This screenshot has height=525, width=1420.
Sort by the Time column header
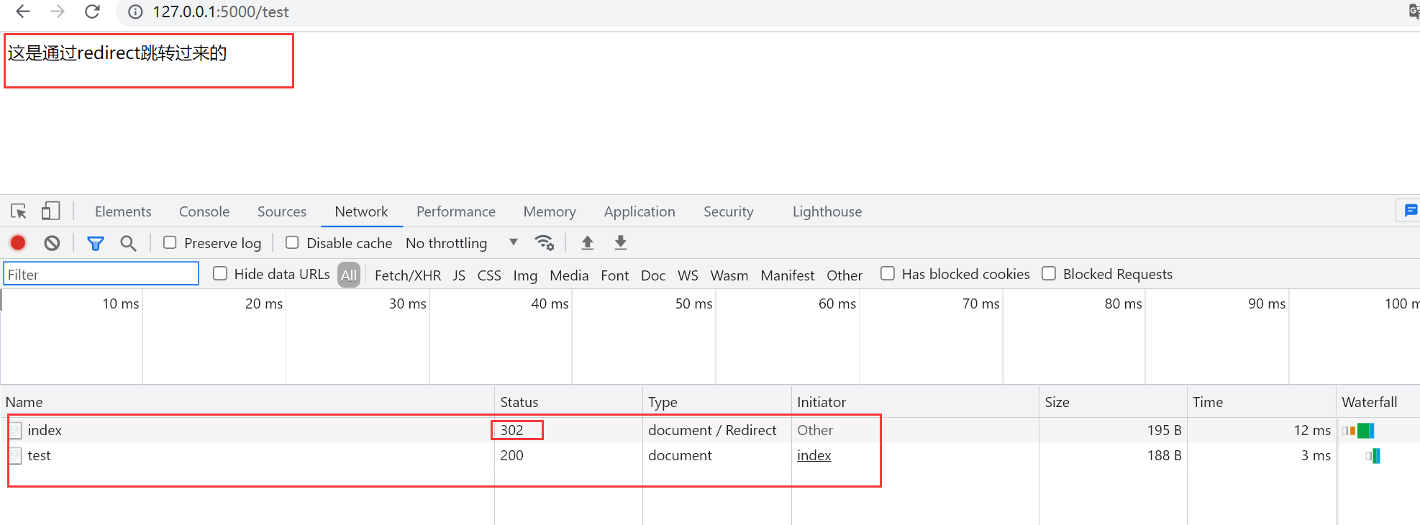coord(1261,402)
